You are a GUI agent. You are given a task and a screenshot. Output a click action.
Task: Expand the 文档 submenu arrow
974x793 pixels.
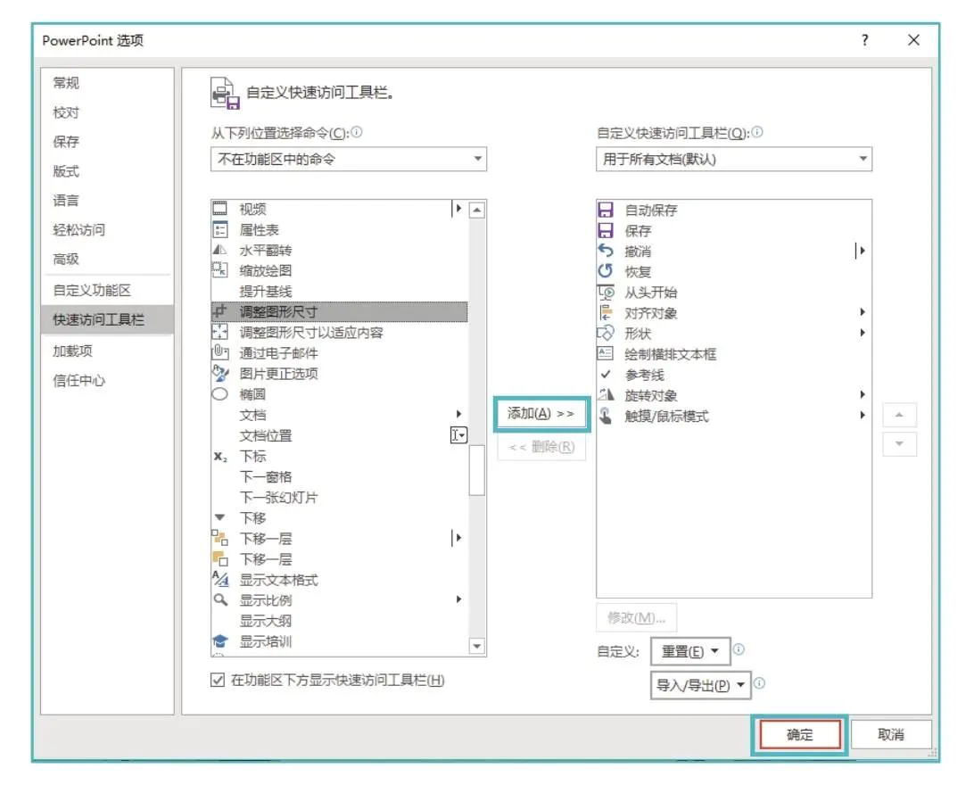(458, 414)
